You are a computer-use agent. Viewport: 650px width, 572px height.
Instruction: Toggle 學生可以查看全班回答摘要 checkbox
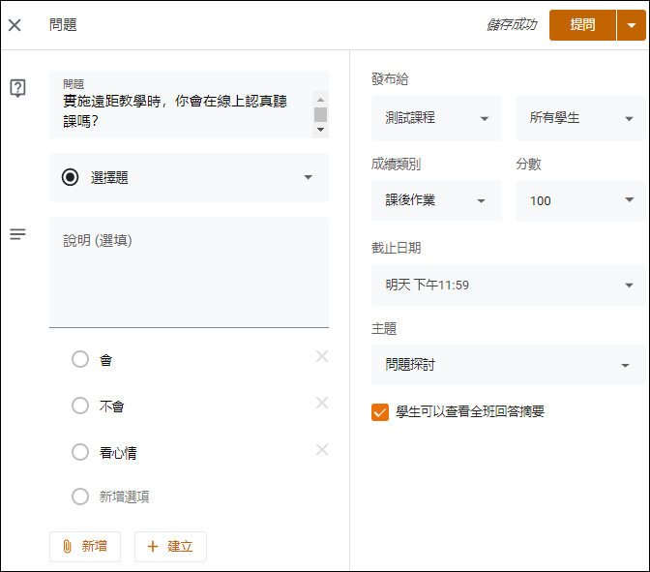pos(380,412)
